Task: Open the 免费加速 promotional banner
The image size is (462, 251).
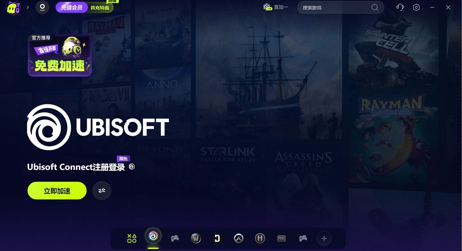Action: (x=60, y=55)
